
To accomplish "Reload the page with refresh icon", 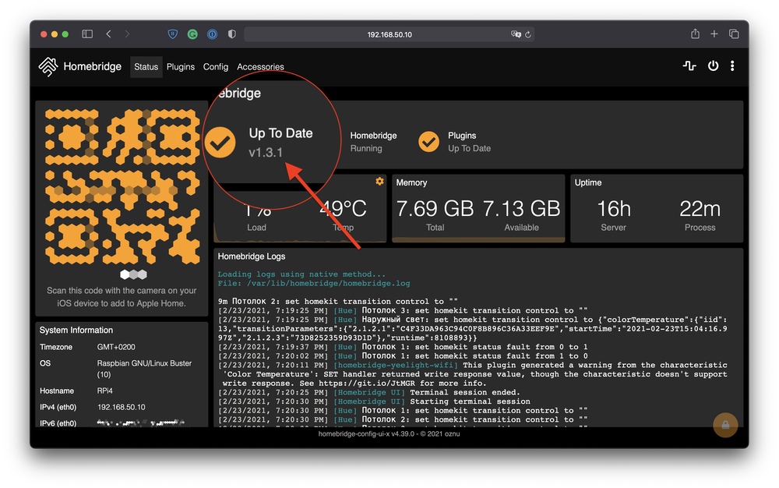I will point(528,34).
